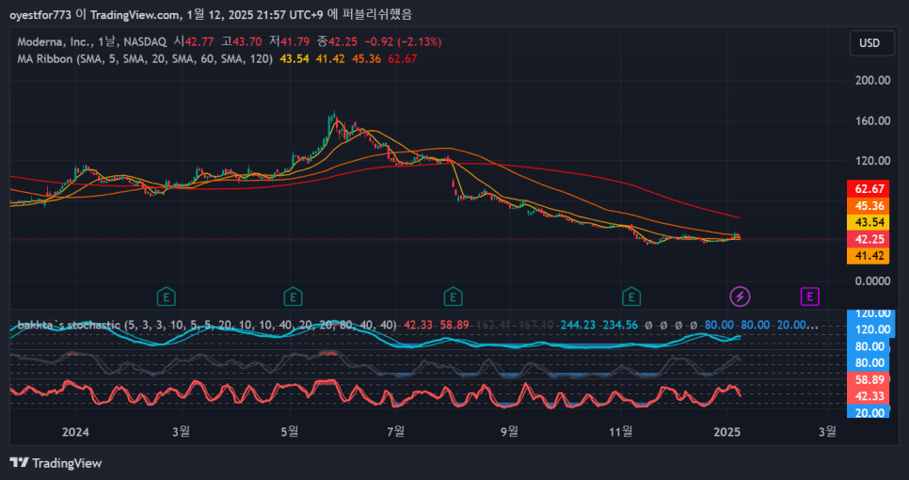Select the purple upcoming earnings E marker
Image resolution: width=909 pixels, height=480 pixels.
pyautogui.click(x=809, y=297)
